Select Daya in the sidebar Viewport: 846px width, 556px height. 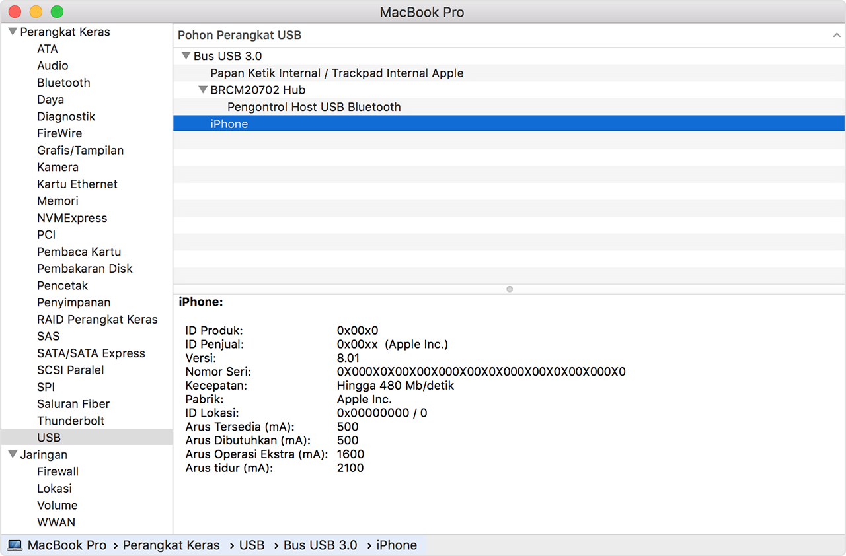click(x=51, y=100)
